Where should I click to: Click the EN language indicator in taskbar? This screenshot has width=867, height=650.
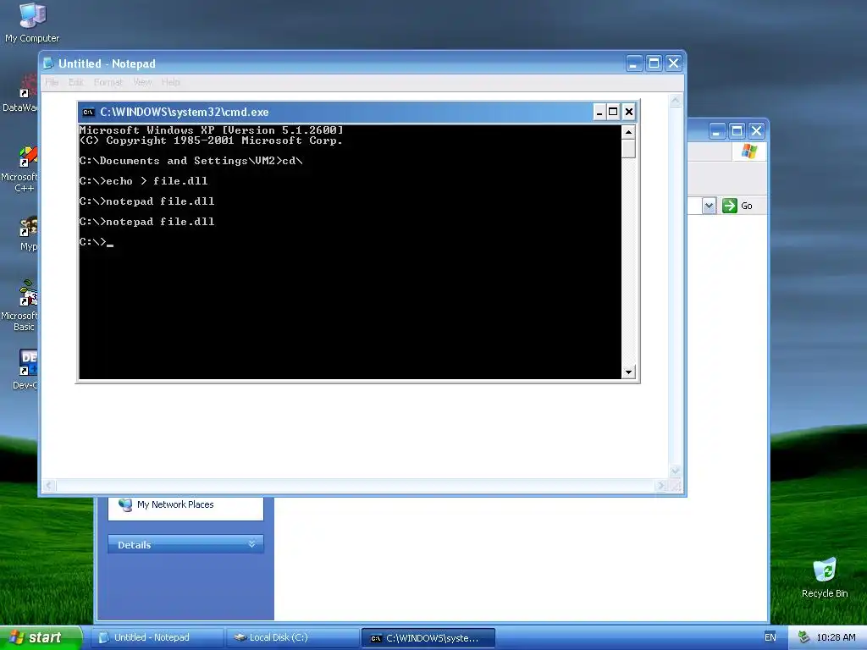[x=770, y=637]
